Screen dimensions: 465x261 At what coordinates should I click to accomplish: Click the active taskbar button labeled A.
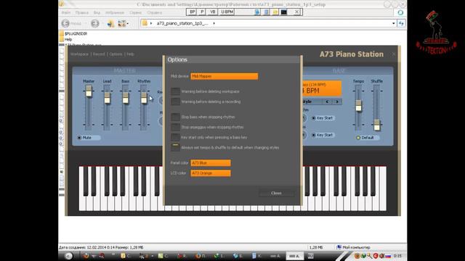tap(294, 256)
